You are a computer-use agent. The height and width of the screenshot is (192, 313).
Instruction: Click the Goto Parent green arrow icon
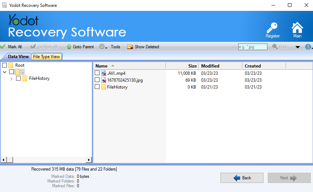pyautogui.click(x=69, y=47)
